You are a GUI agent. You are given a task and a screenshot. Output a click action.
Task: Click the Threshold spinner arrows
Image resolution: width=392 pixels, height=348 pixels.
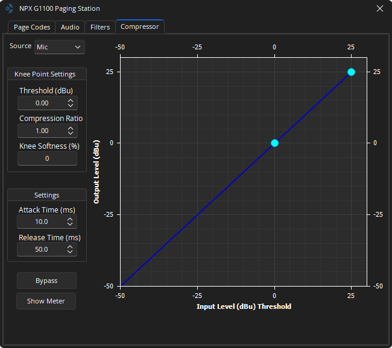point(71,103)
